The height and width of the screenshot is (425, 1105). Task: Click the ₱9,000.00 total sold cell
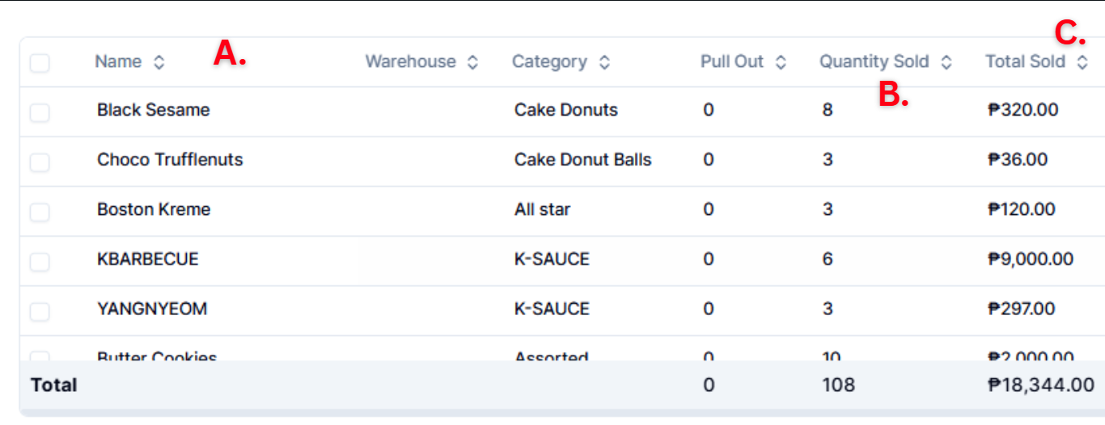[1031, 259]
